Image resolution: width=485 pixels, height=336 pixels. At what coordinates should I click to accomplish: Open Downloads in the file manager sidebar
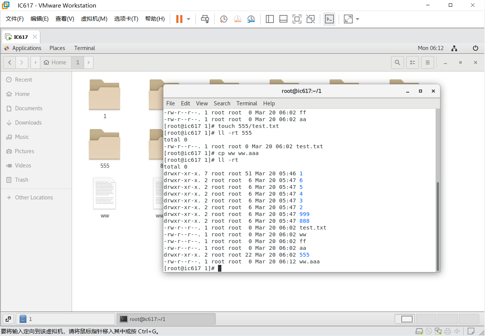click(36, 123)
